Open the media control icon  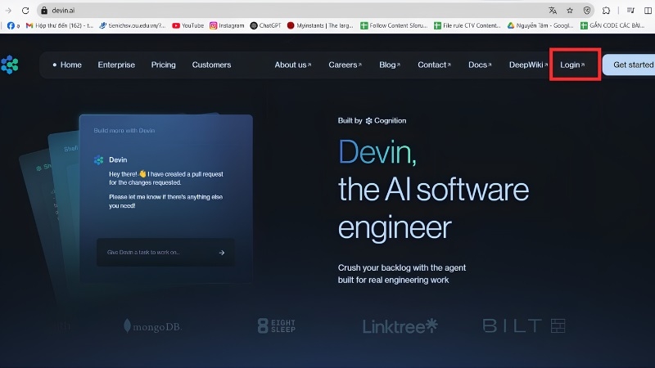630,11
